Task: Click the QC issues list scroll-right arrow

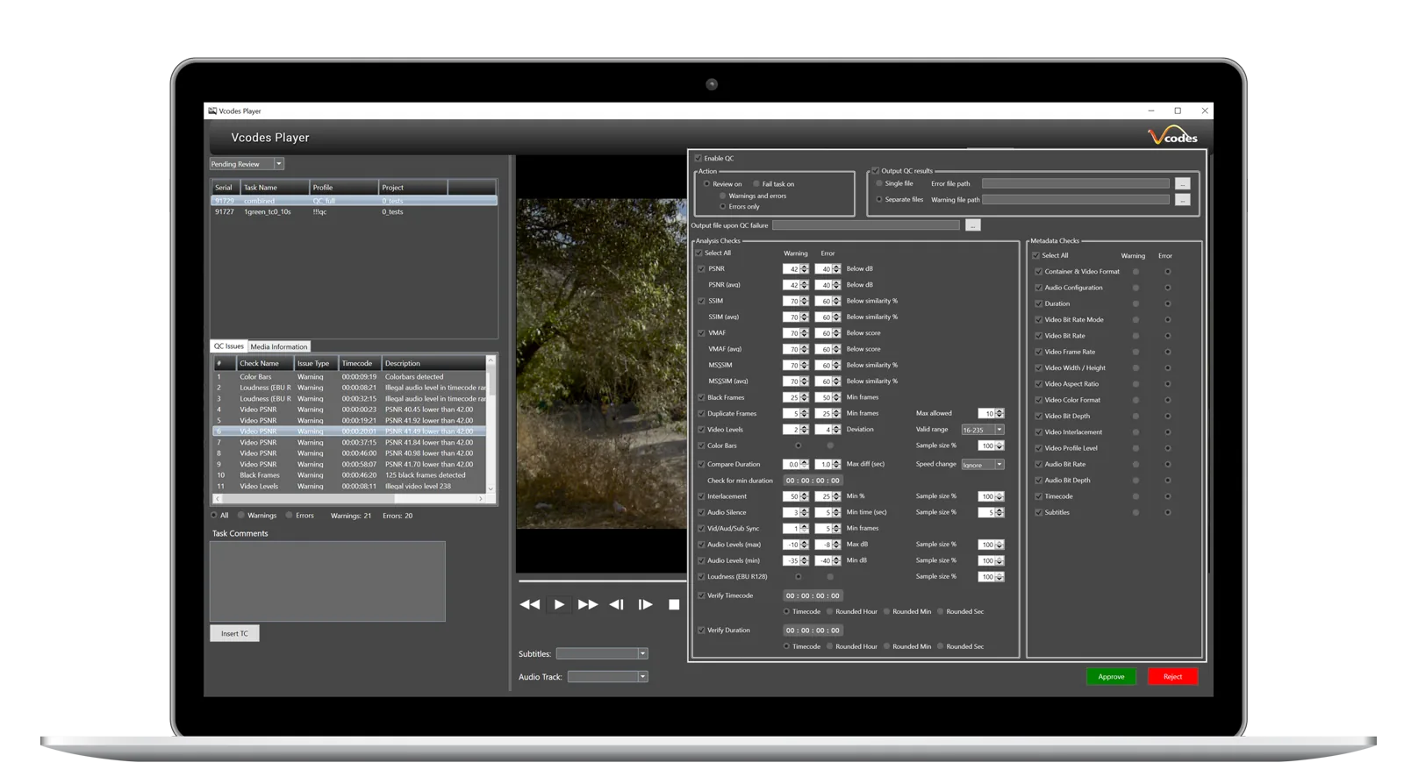Action: pos(480,499)
